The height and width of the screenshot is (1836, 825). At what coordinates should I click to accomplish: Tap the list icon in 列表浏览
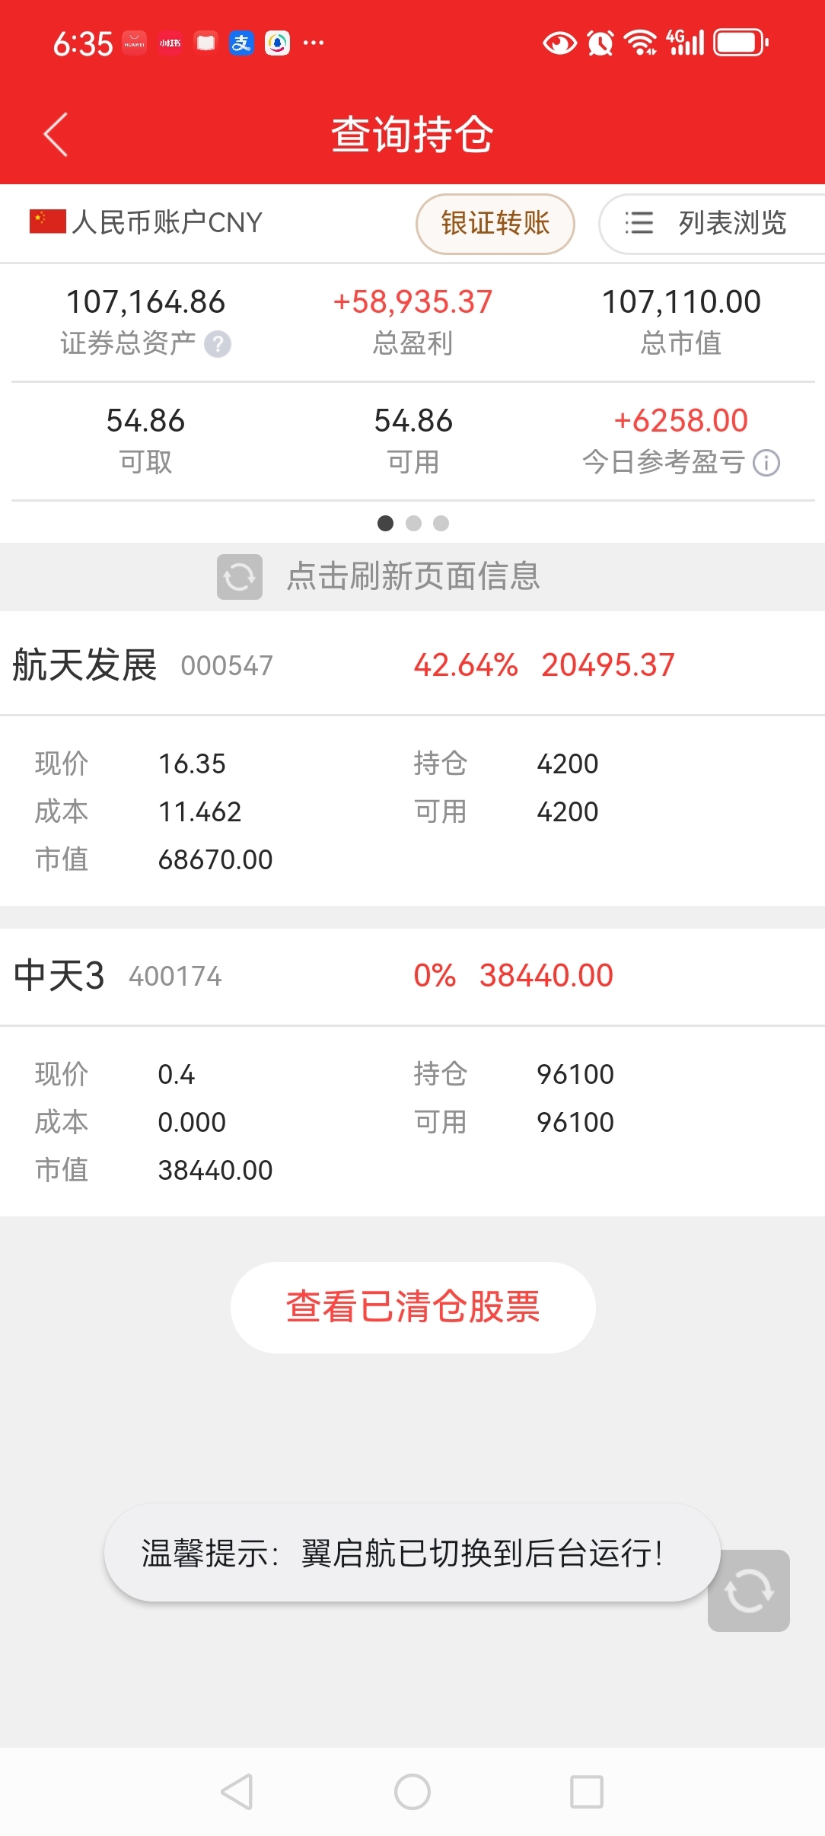(639, 223)
